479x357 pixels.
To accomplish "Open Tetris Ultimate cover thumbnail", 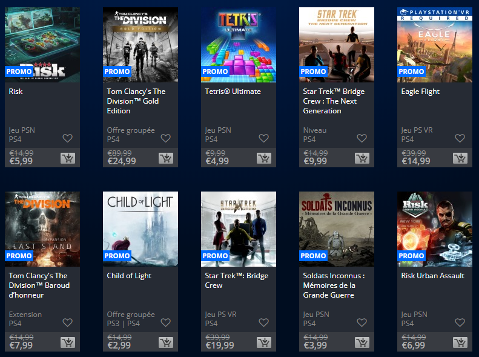I will pyautogui.click(x=239, y=45).
